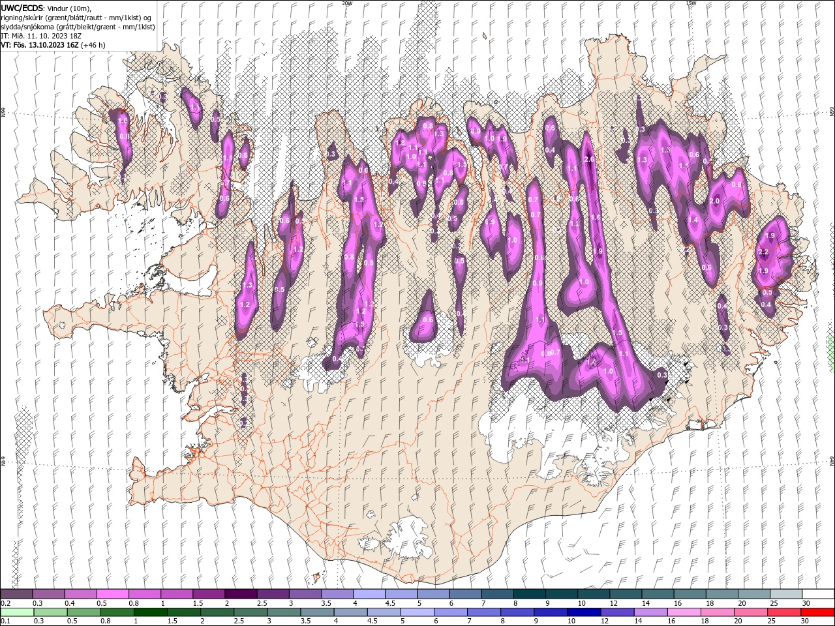
Task: Pick the darkest green lower-legend swatch labeled 1
Action: pos(150,612)
